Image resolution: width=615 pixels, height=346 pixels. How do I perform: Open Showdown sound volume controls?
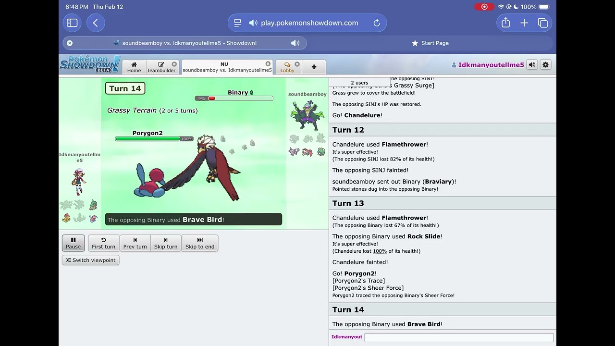(532, 64)
